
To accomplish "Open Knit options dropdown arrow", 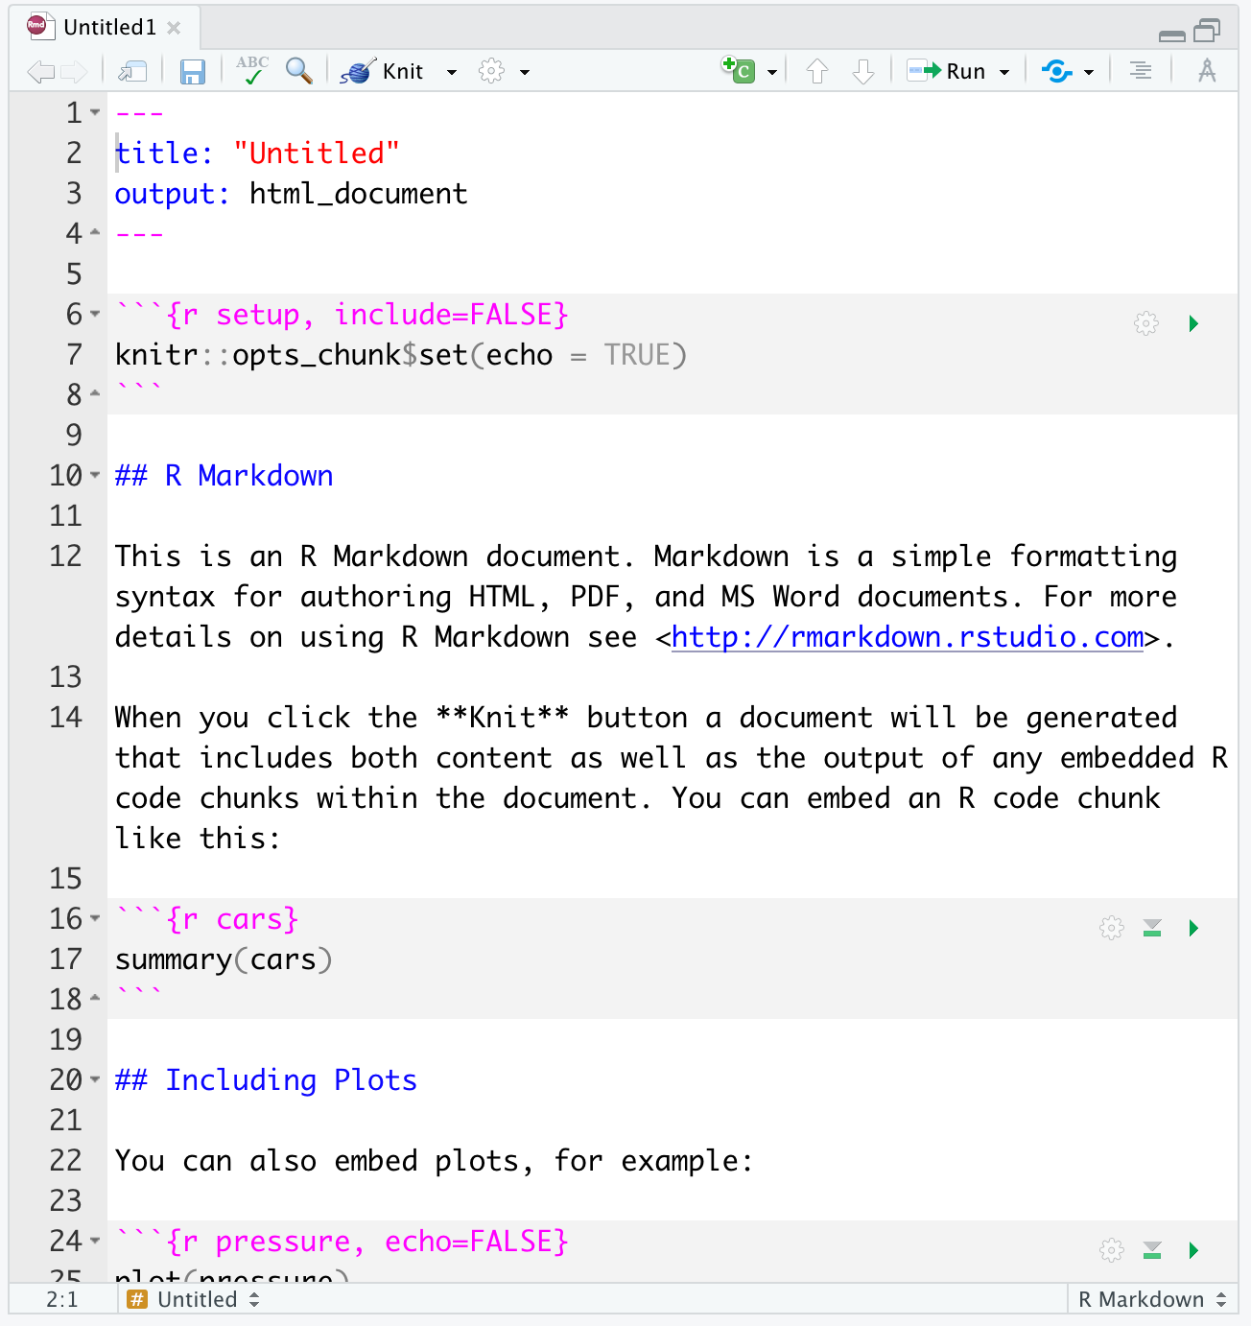I will pyautogui.click(x=452, y=72).
